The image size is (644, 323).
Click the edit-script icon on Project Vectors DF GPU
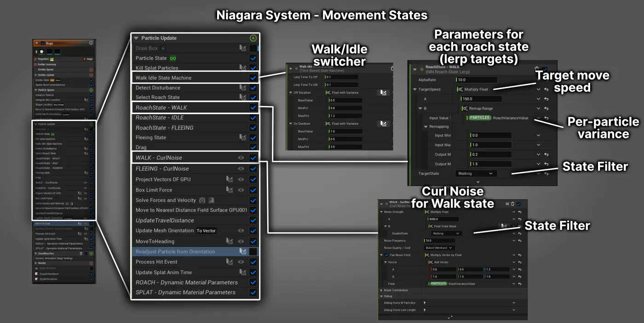coord(230,179)
